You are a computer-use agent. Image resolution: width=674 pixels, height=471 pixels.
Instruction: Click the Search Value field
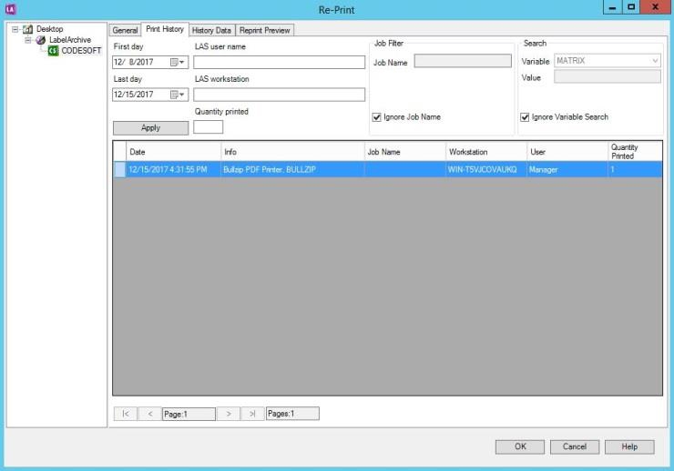click(607, 76)
